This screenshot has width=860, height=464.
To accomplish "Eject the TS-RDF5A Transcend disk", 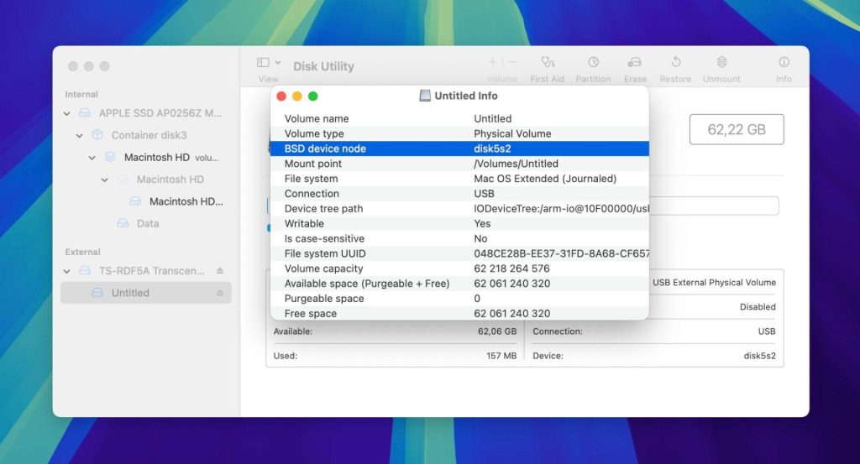I will tap(220, 271).
